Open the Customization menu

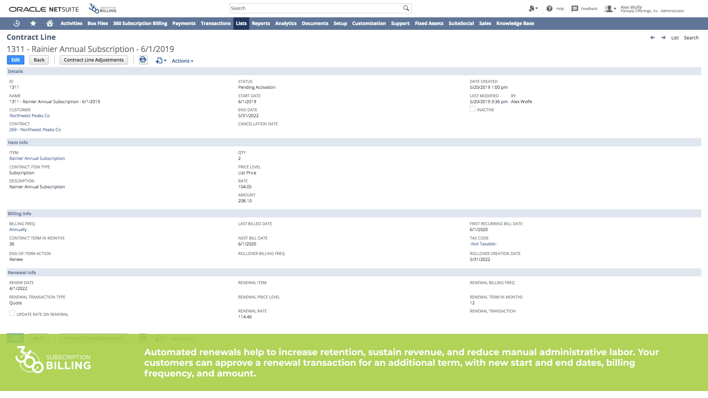(x=369, y=23)
